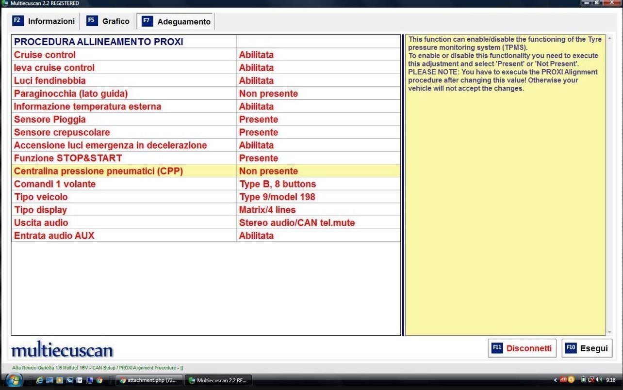Expand hidden system tray icons arrow
Viewport: 623px width, 390px height.
pyautogui.click(x=555, y=380)
